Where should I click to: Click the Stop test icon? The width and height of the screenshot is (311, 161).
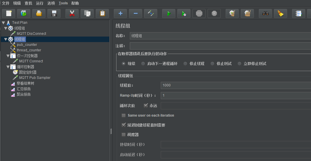[199, 13]
